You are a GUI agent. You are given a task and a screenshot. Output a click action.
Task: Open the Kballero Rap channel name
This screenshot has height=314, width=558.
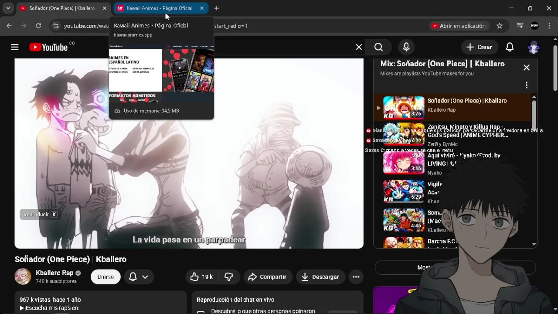tap(54, 273)
